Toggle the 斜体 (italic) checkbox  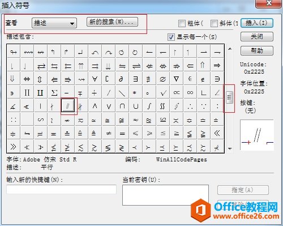214,23
